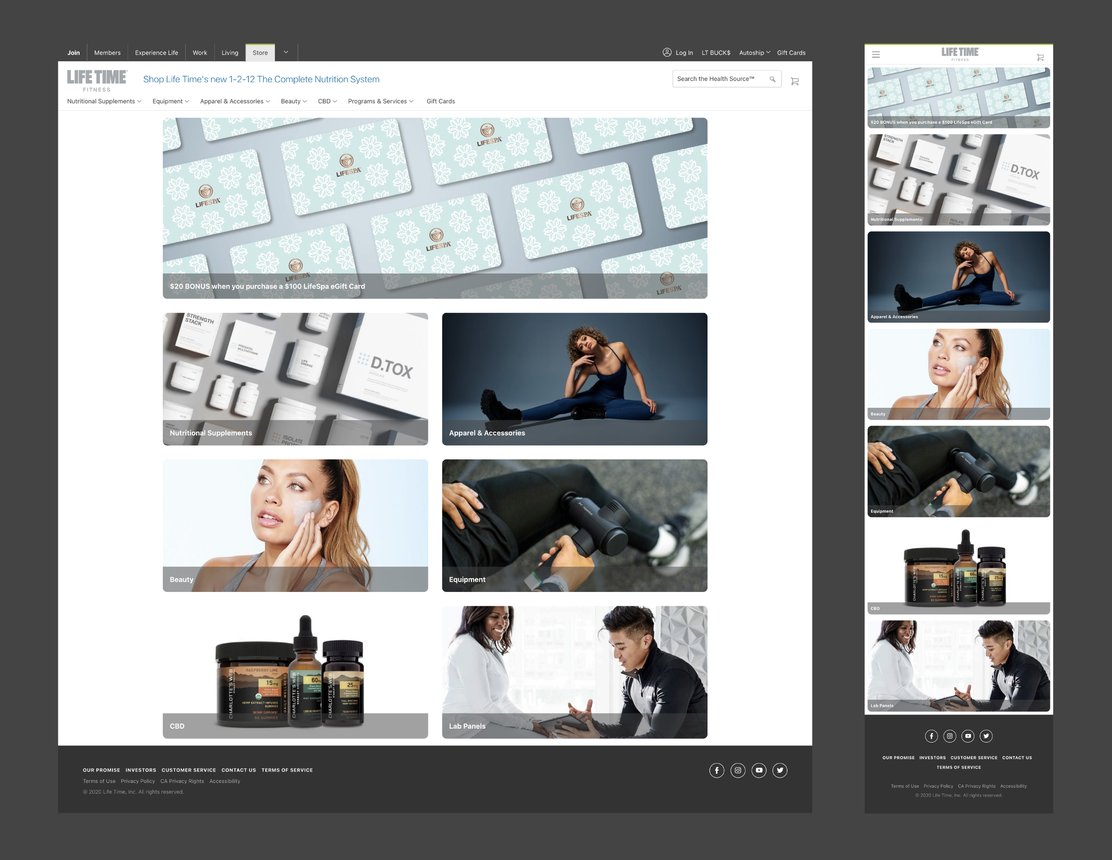Open Twitter icon in desktop footer
This screenshot has width=1112, height=860.
(x=780, y=771)
